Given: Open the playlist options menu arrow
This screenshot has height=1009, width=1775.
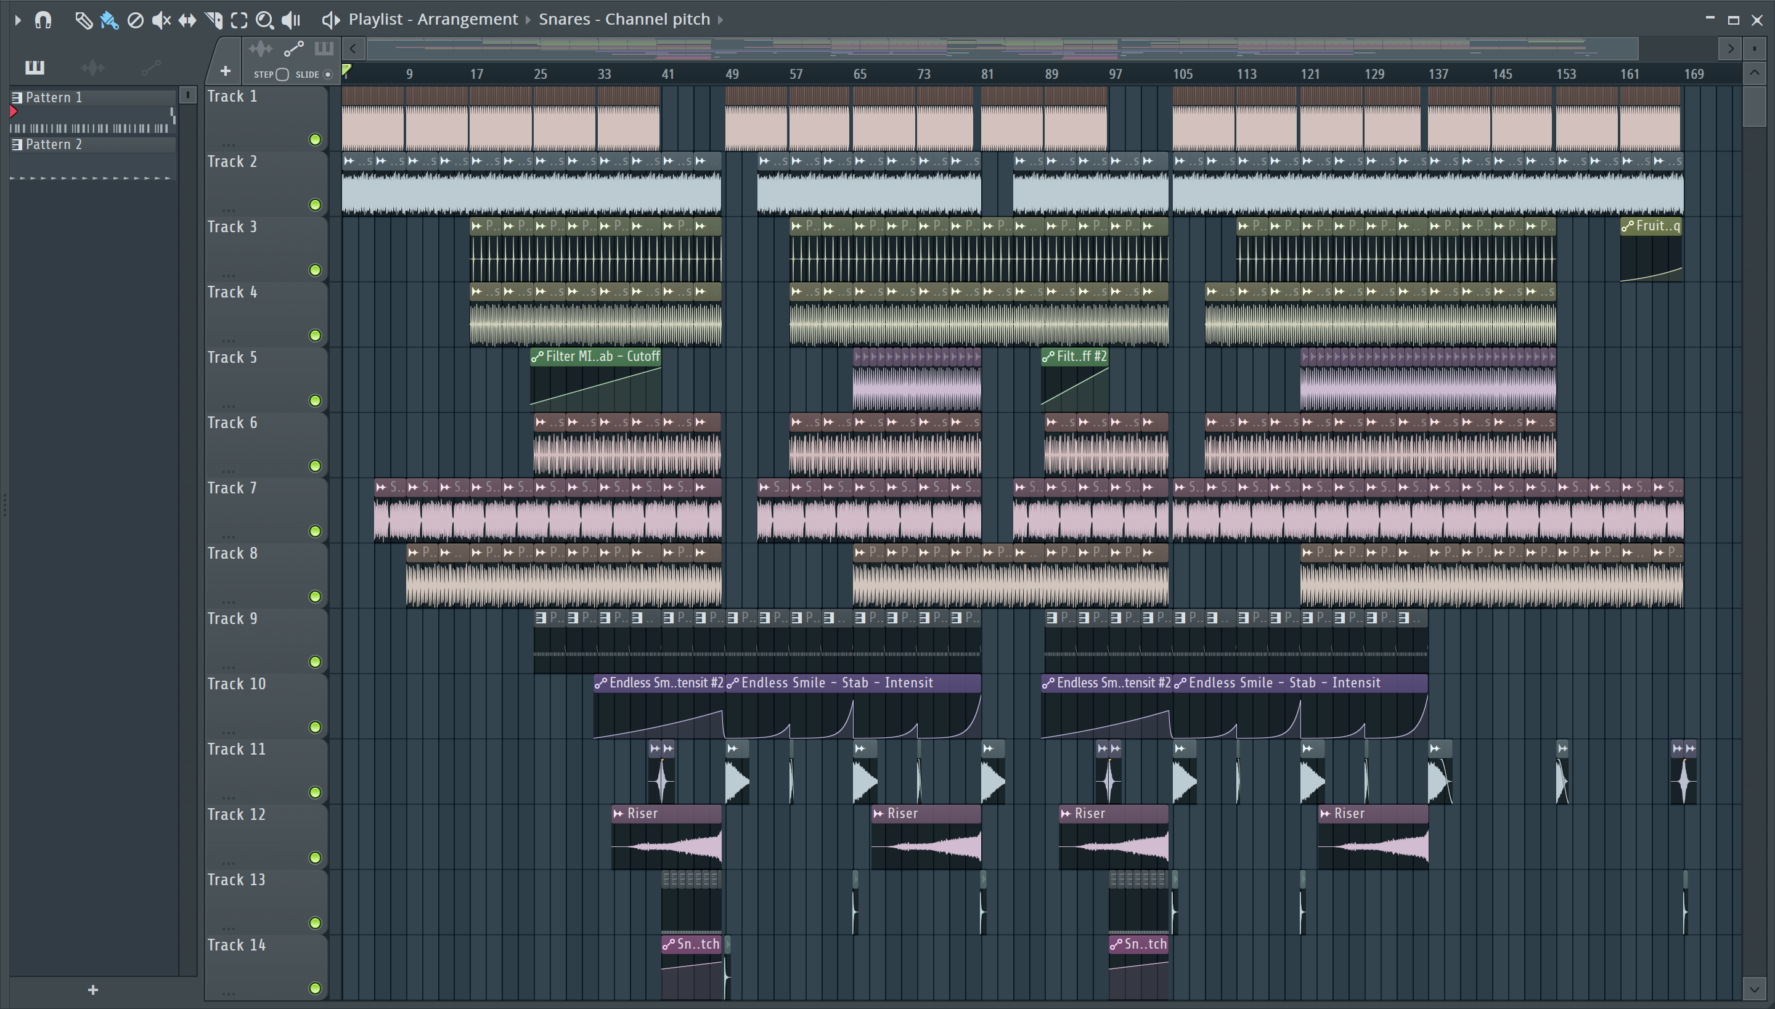Looking at the screenshot, I should pos(18,20).
